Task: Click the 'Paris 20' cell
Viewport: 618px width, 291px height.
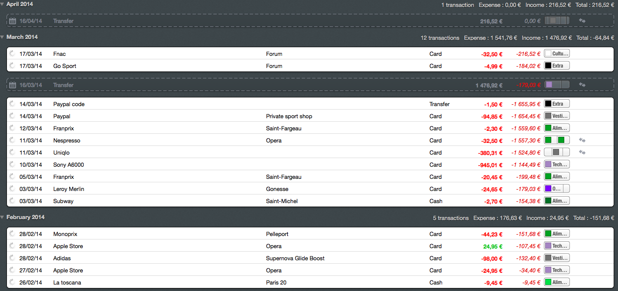Action: coord(276,282)
